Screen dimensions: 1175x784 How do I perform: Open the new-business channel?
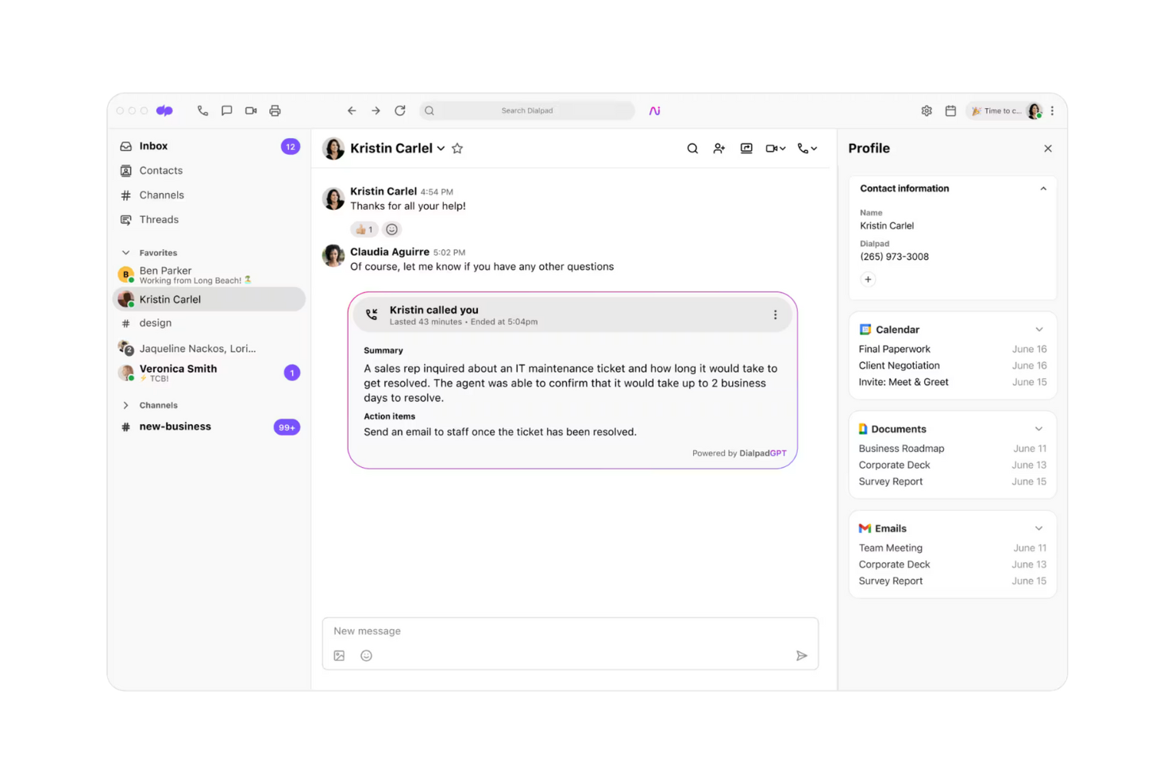tap(175, 427)
